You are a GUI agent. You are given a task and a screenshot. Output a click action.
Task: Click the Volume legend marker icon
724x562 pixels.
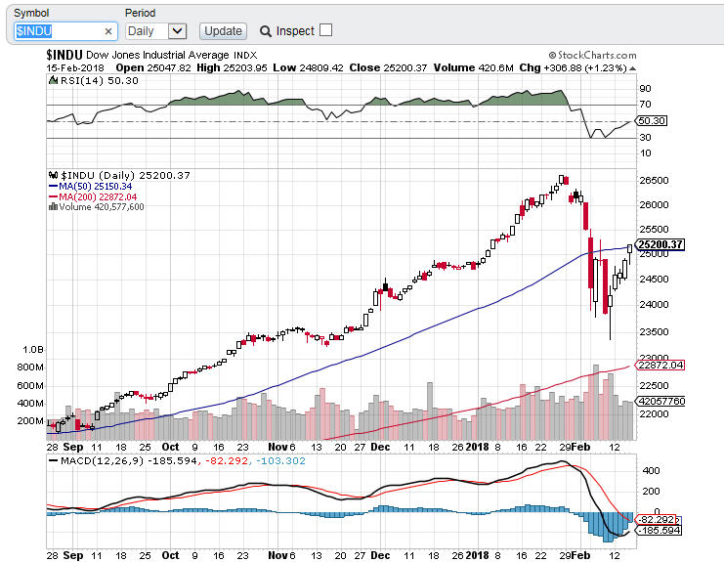(x=52, y=207)
